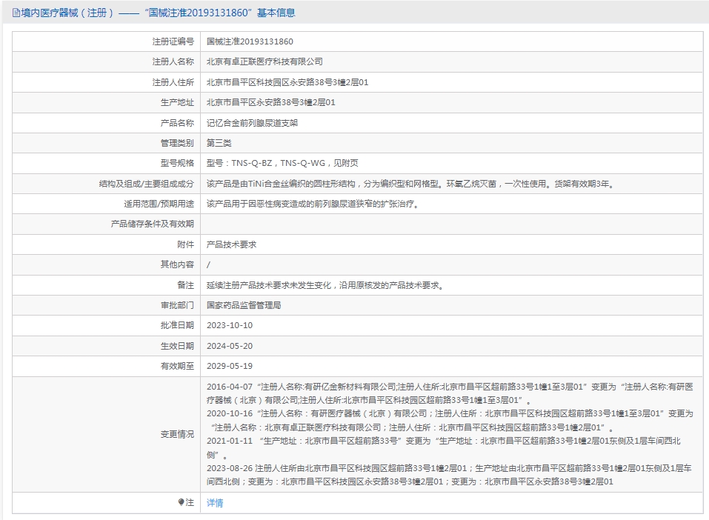Open the 详情 link
The image size is (709, 520).
pyautogui.click(x=215, y=503)
